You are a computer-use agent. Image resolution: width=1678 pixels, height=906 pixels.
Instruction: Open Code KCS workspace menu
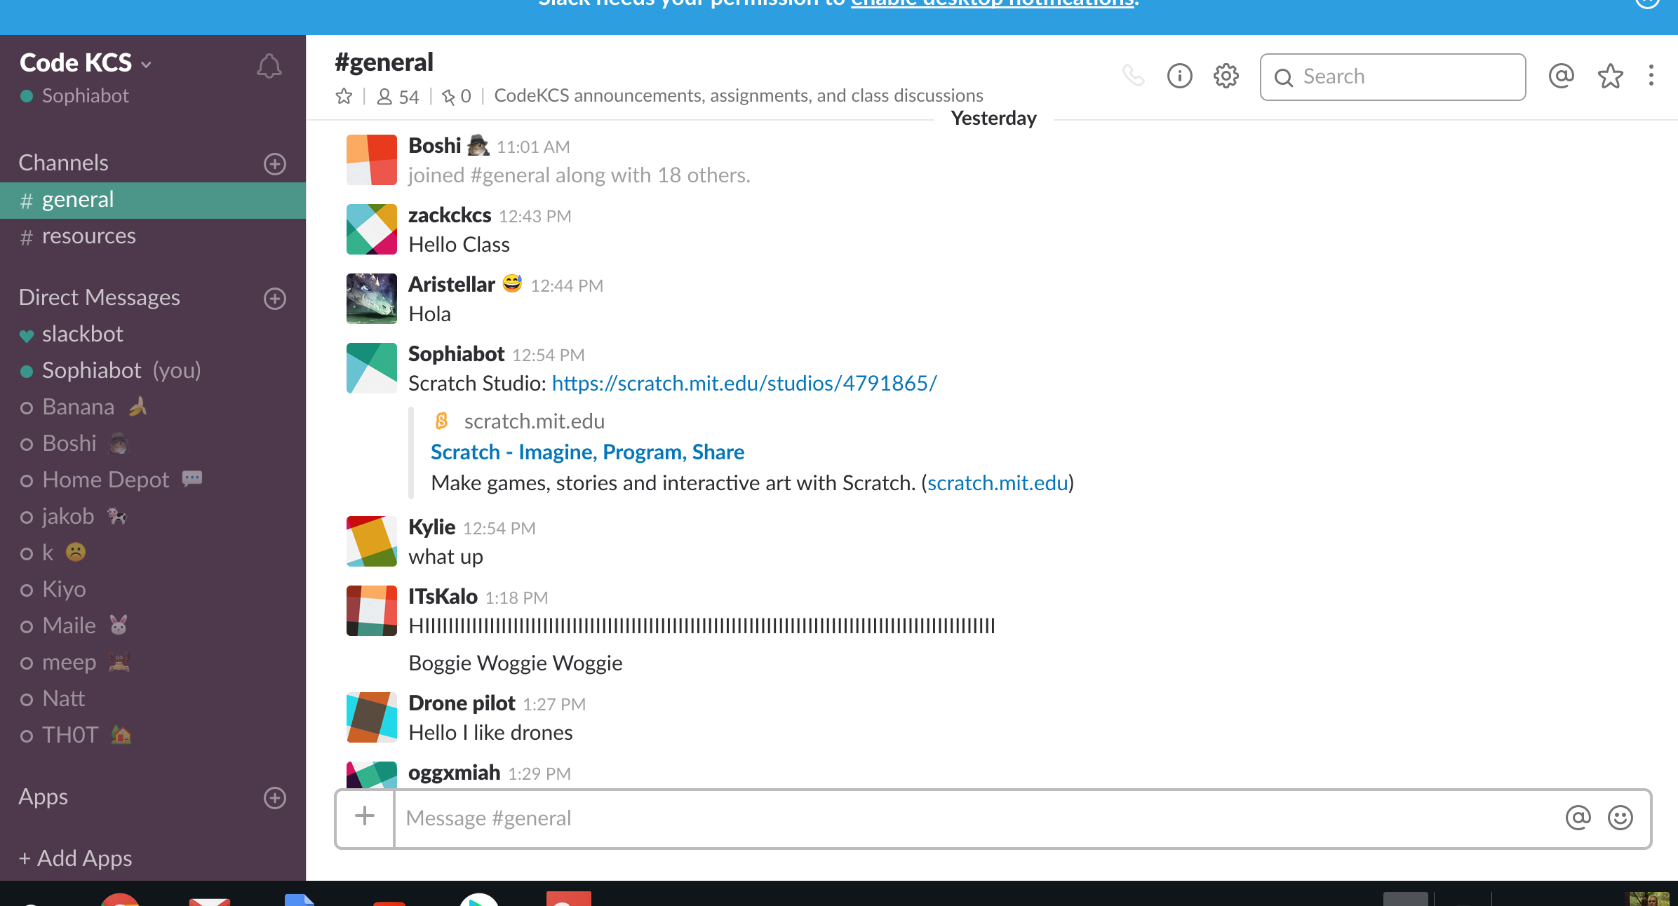point(86,63)
